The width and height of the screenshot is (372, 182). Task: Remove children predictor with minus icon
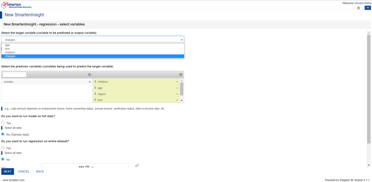(177, 82)
